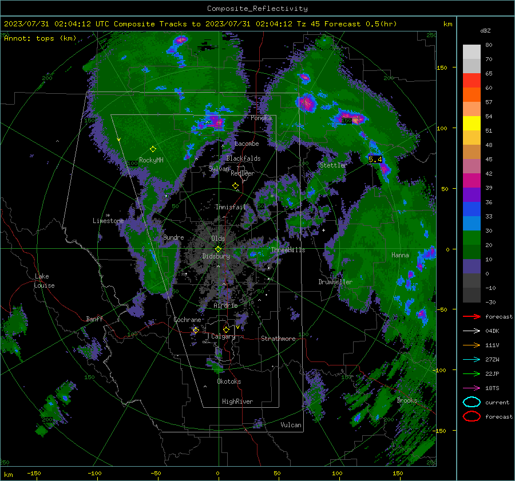Click the Innisfail city label

(231, 207)
